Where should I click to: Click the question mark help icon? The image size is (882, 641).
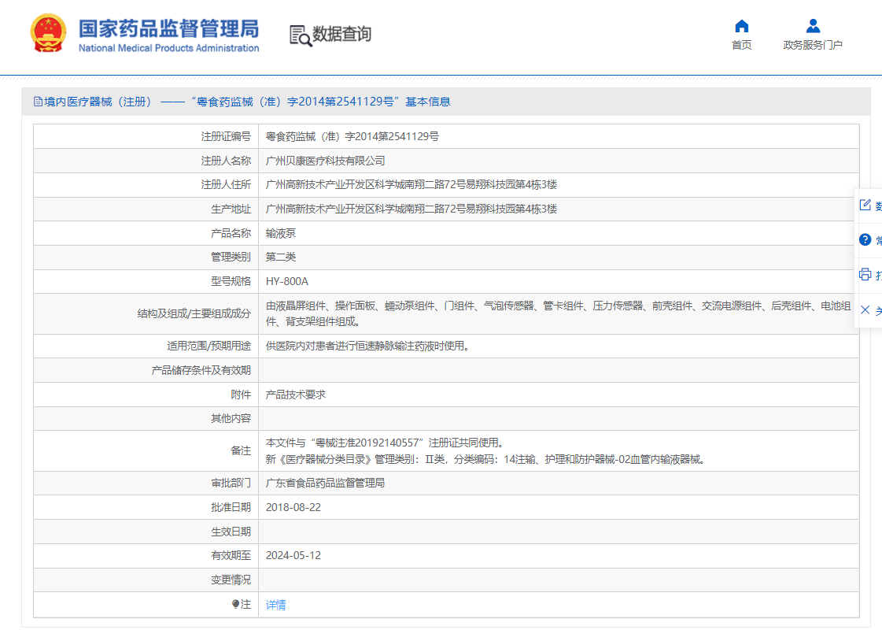[x=865, y=239]
